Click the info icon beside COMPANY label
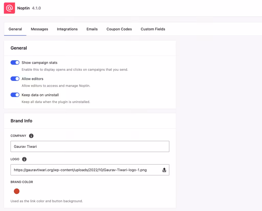 [x=31, y=136]
